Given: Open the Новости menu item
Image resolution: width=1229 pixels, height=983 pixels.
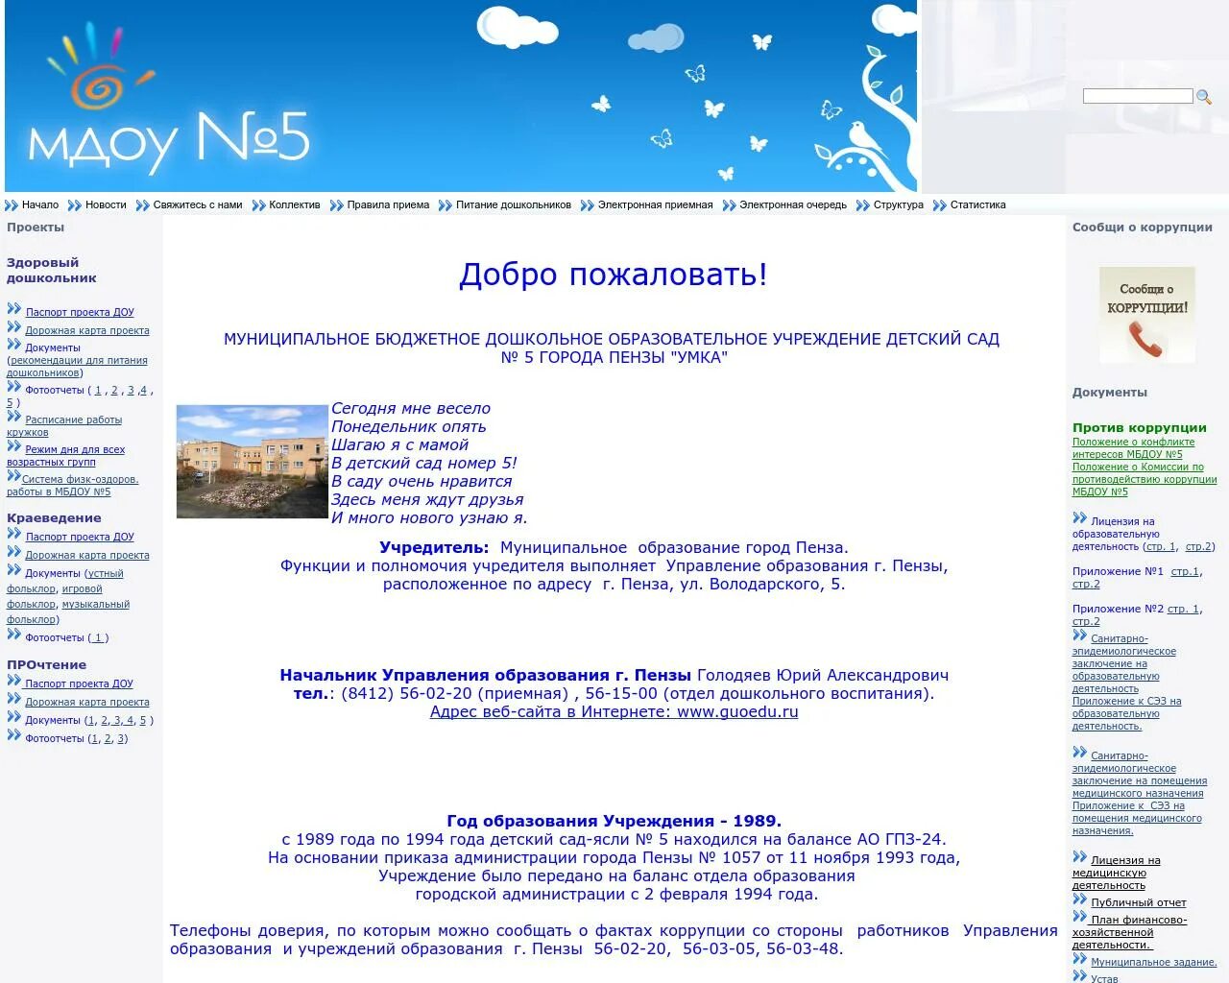Looking at the screenshot, I should (x=106, y=204).
